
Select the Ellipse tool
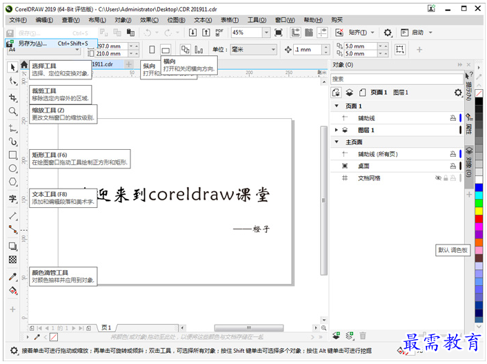pos(12,169)
